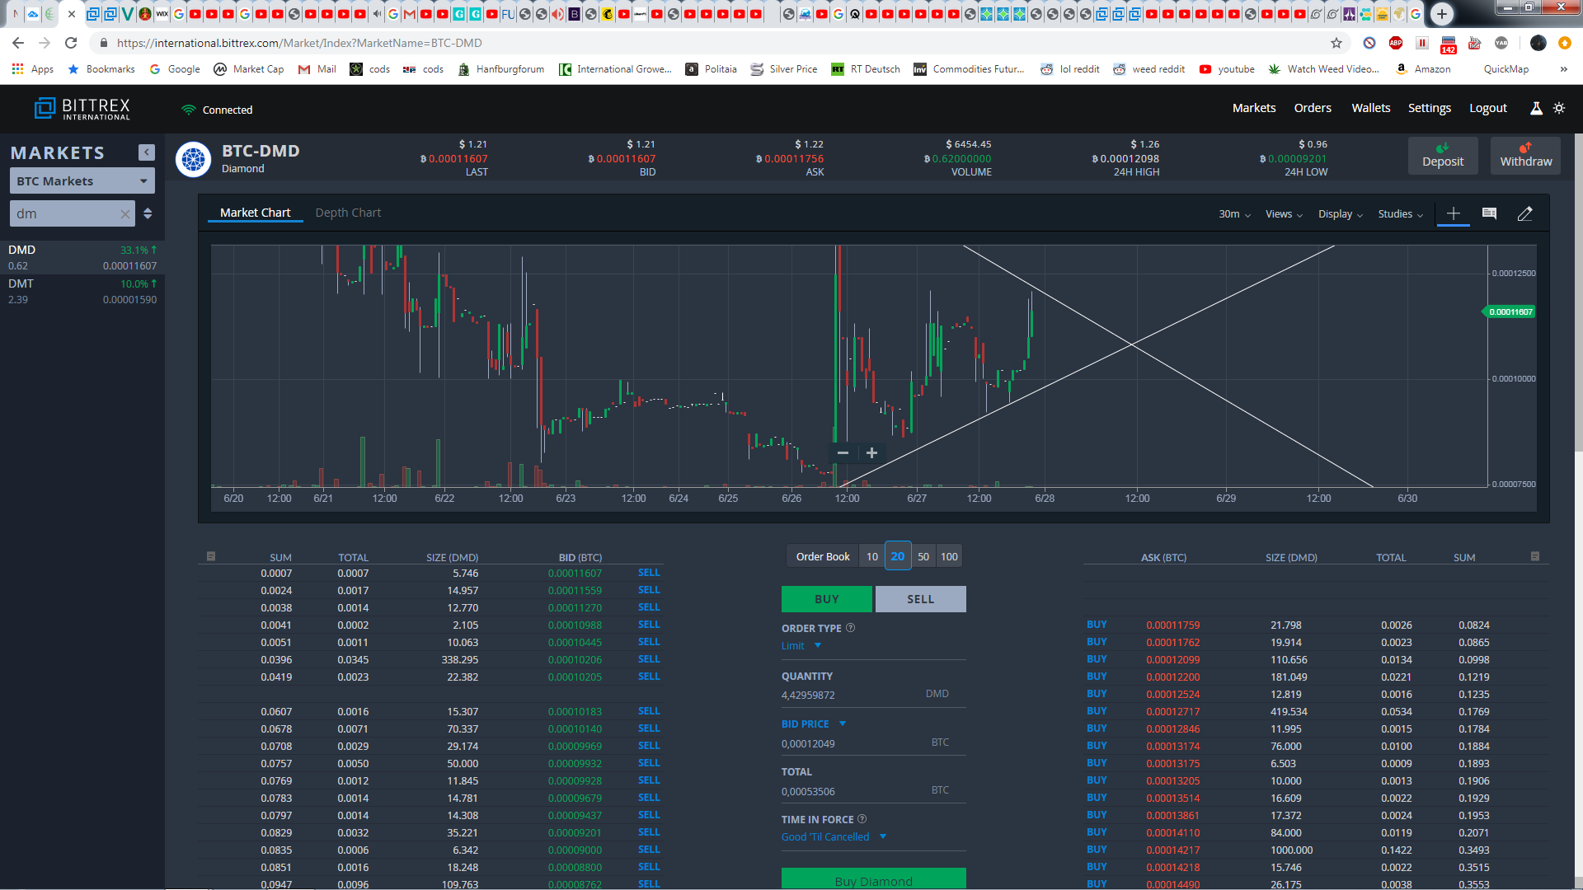Open the Studies dropdown menu
Viewport: 1583px width, 890px height.
coord(1400,214)
